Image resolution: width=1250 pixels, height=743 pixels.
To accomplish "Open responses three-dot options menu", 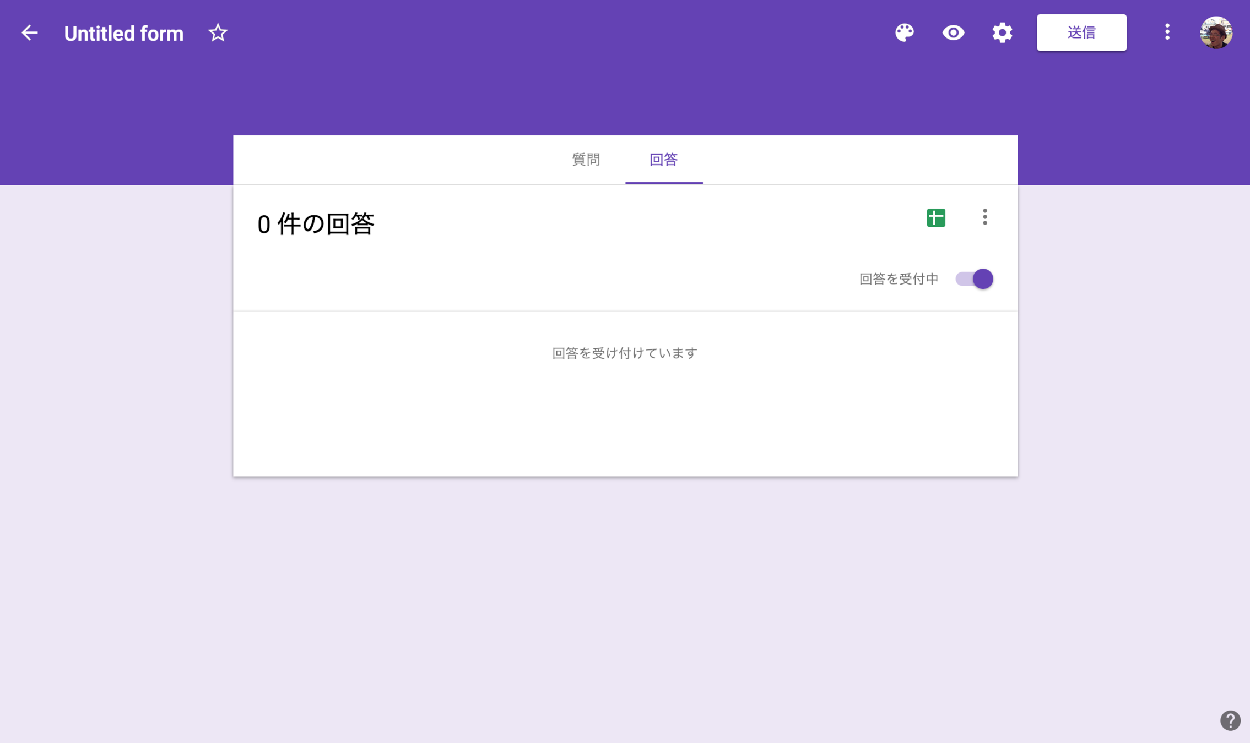I will [x=984, y=217].
